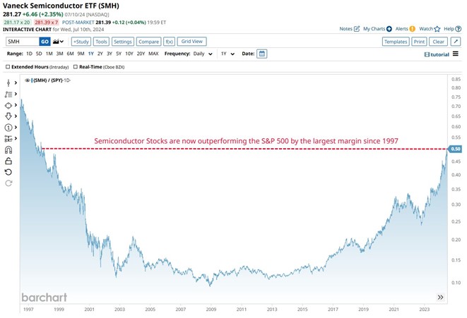Select the down arrow annotation tool
Image resolution: width=467 pixels, height=318 pixels.
pos(8,116)
